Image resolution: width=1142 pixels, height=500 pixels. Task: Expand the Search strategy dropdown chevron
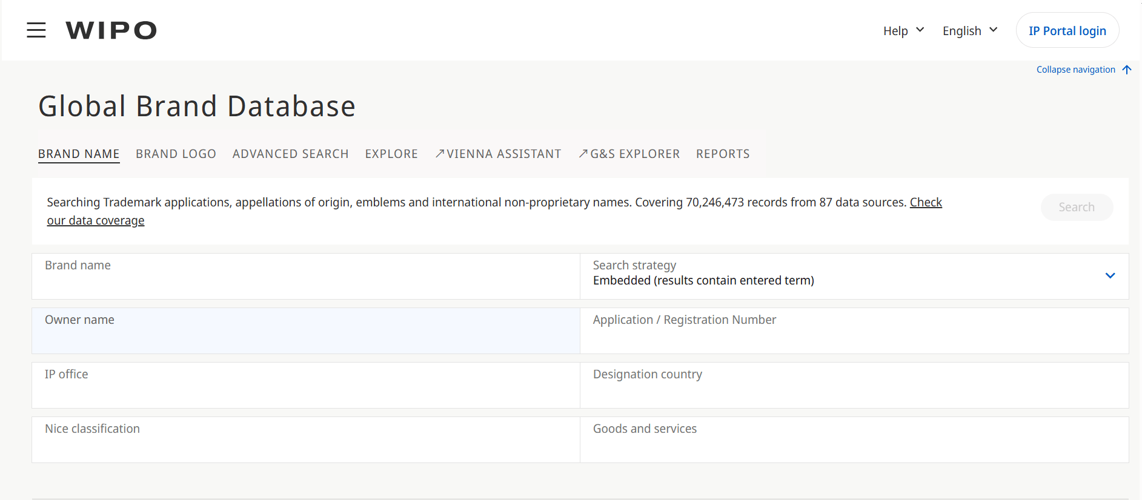tap(1110, 275)
